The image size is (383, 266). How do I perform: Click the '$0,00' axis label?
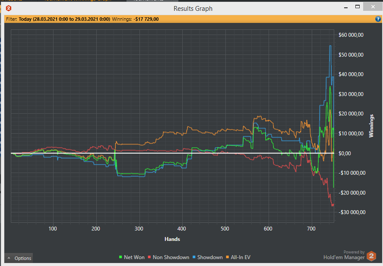[345, 154]
